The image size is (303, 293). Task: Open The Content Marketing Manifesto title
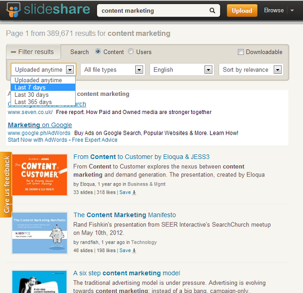pos(125,215)
